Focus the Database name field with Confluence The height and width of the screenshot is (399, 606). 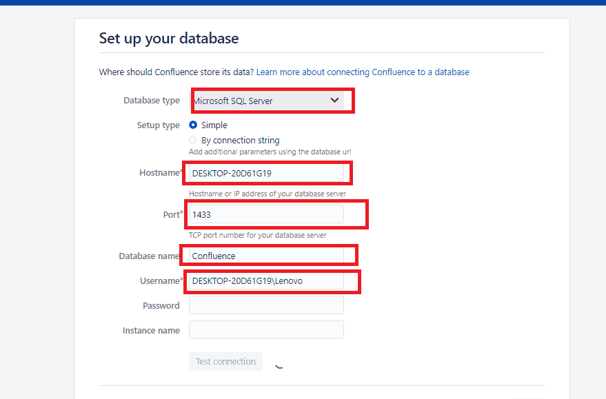tap(266, 256)
